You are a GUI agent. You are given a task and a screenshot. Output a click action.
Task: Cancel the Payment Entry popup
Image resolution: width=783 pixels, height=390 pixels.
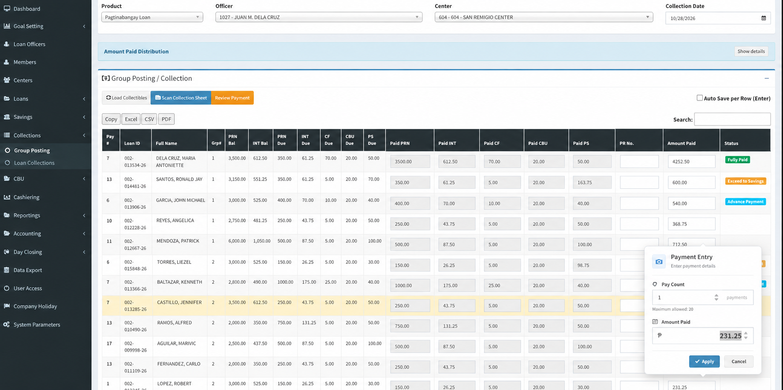[x=739, y=361]
